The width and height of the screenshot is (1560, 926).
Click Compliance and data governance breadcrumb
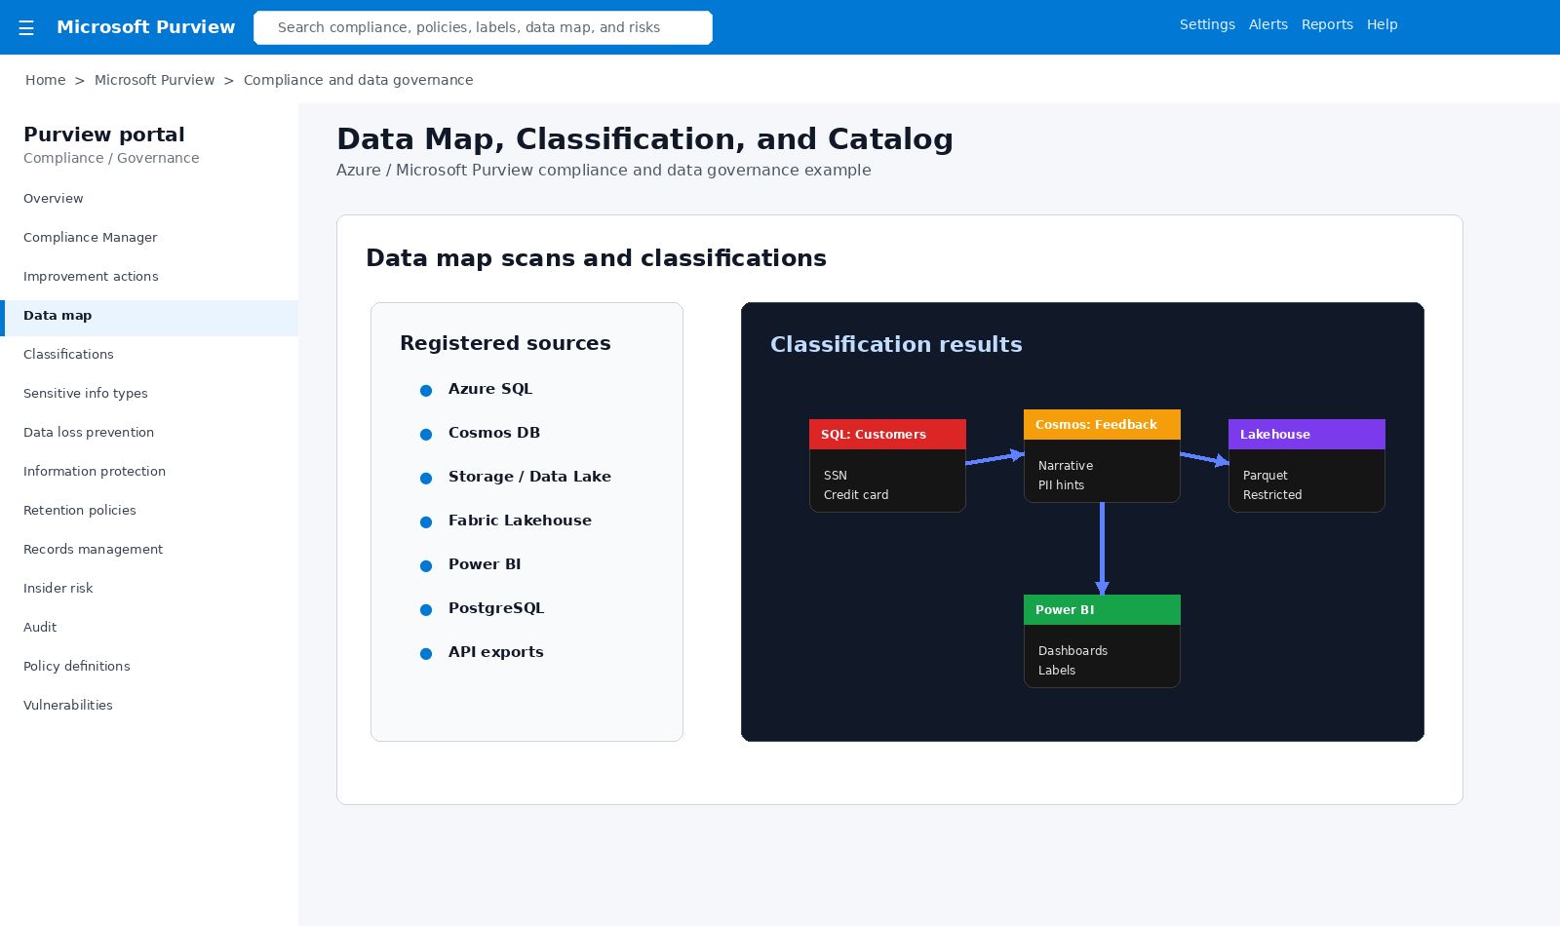(x=358, y=80)
